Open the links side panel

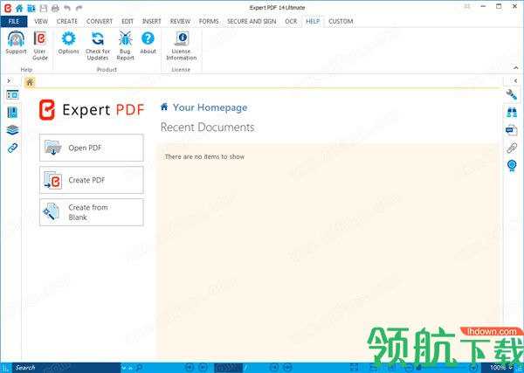pos(12,148)
